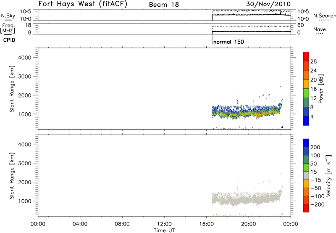Click the dotted N.Search noise trace
The image size is (336, 233).
(251, 11)
